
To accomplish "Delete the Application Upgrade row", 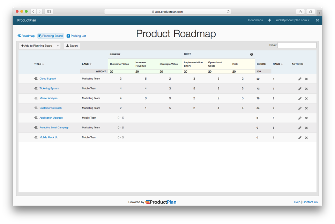I will [306, 118].
